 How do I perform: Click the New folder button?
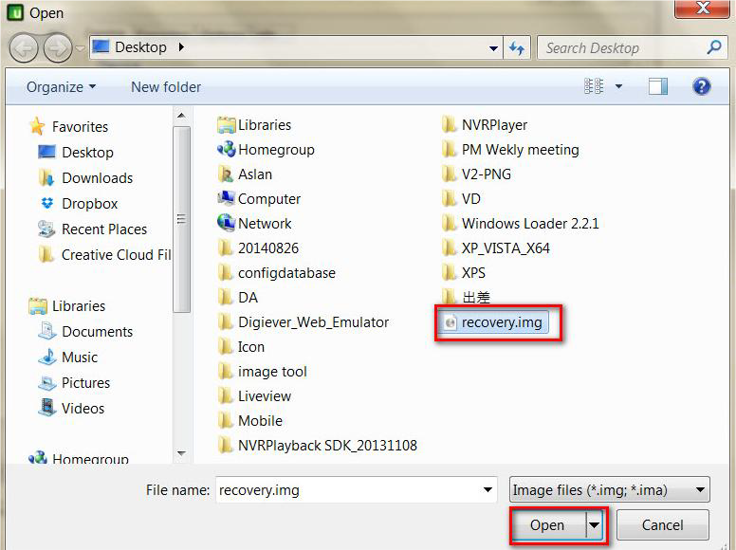[x=166, y=87]
